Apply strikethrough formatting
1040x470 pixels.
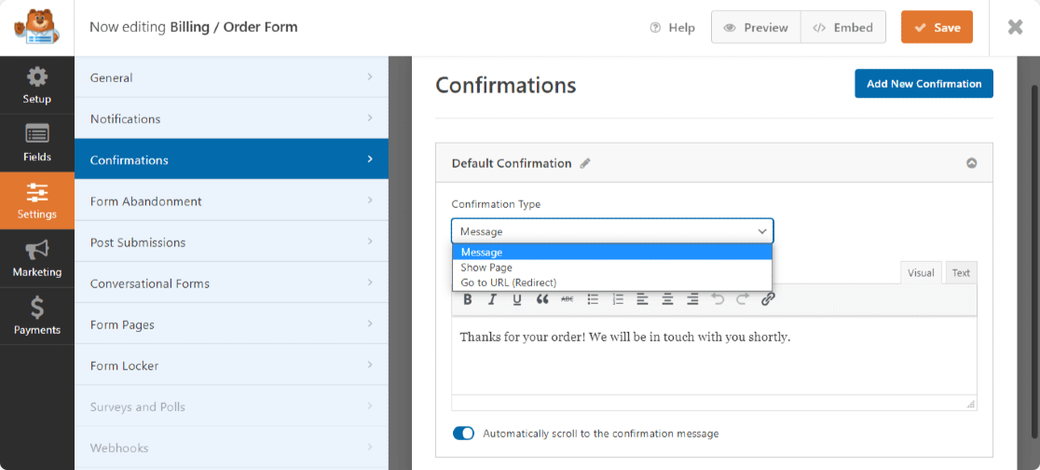coord(568,299)
